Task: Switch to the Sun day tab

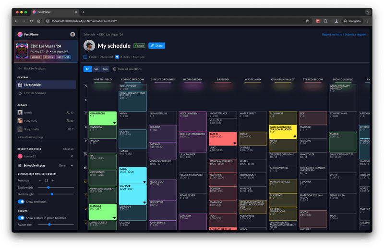Action: coord(105,69)
